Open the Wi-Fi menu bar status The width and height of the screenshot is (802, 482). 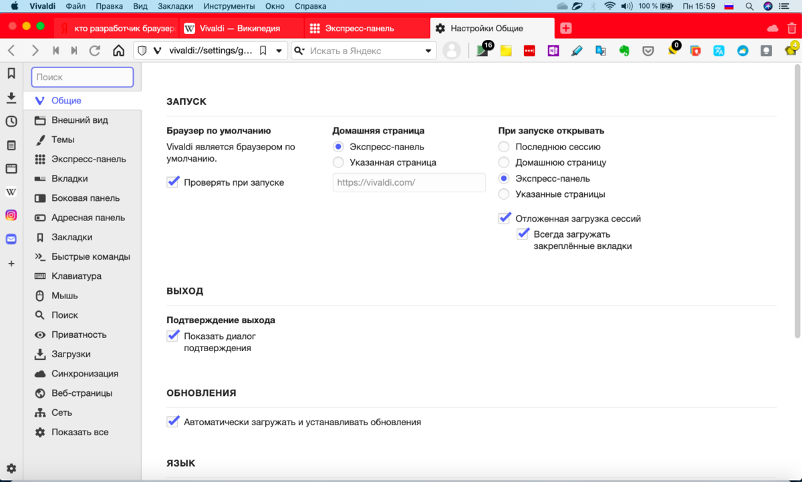pos(610,6)
